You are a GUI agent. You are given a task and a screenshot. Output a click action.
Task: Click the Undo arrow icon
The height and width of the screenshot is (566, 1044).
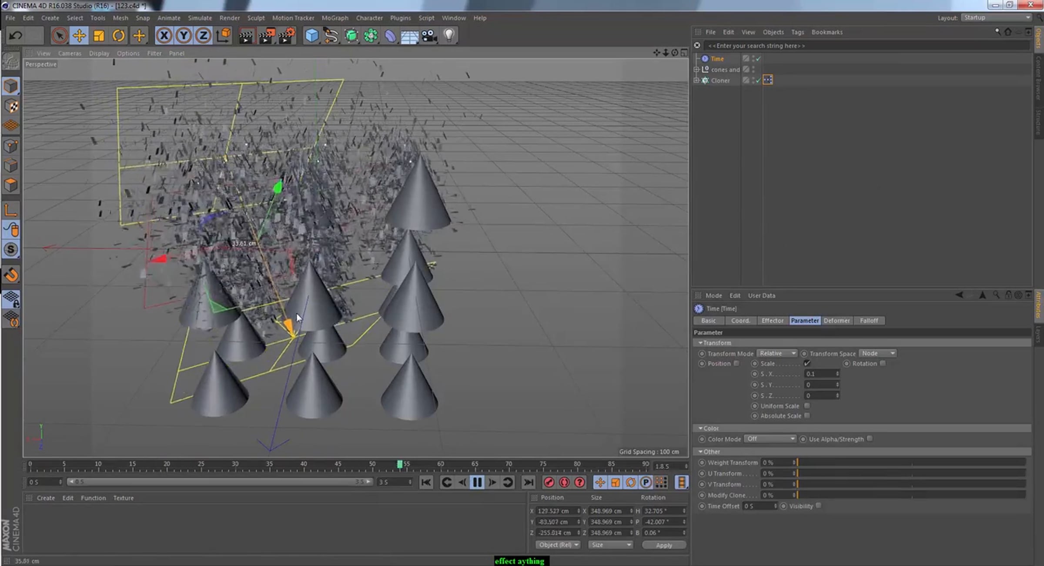pyautogui.click(x=16, y=36)
